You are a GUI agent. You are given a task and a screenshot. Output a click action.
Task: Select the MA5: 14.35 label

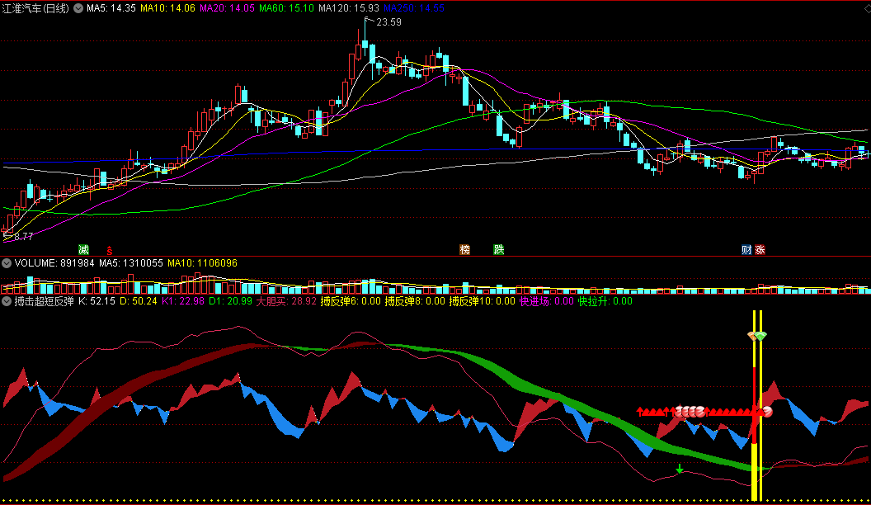point(111,8)
